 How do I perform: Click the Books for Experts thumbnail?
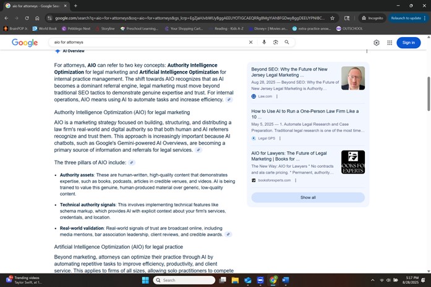point(353,162)
